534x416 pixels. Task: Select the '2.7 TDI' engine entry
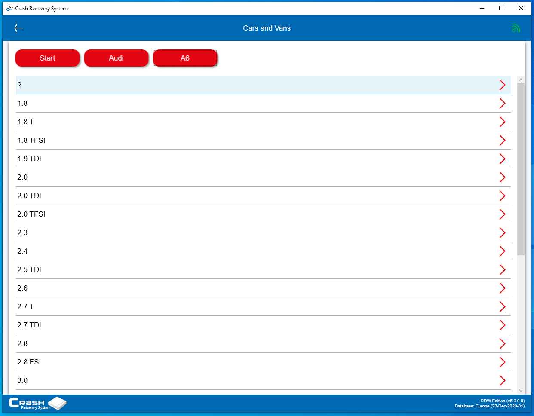263,325
